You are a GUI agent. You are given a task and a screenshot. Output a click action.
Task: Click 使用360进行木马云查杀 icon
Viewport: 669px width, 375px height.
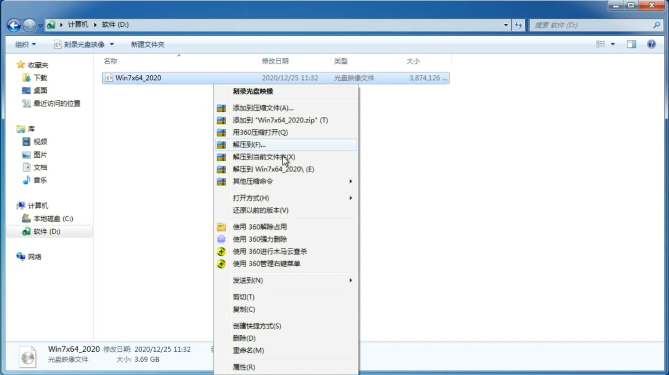(221, 251)
